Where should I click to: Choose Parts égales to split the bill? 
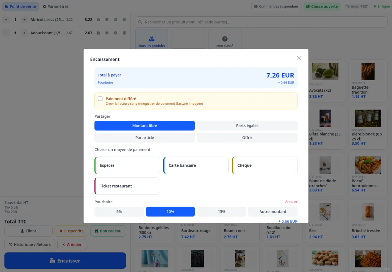[247, 126]
